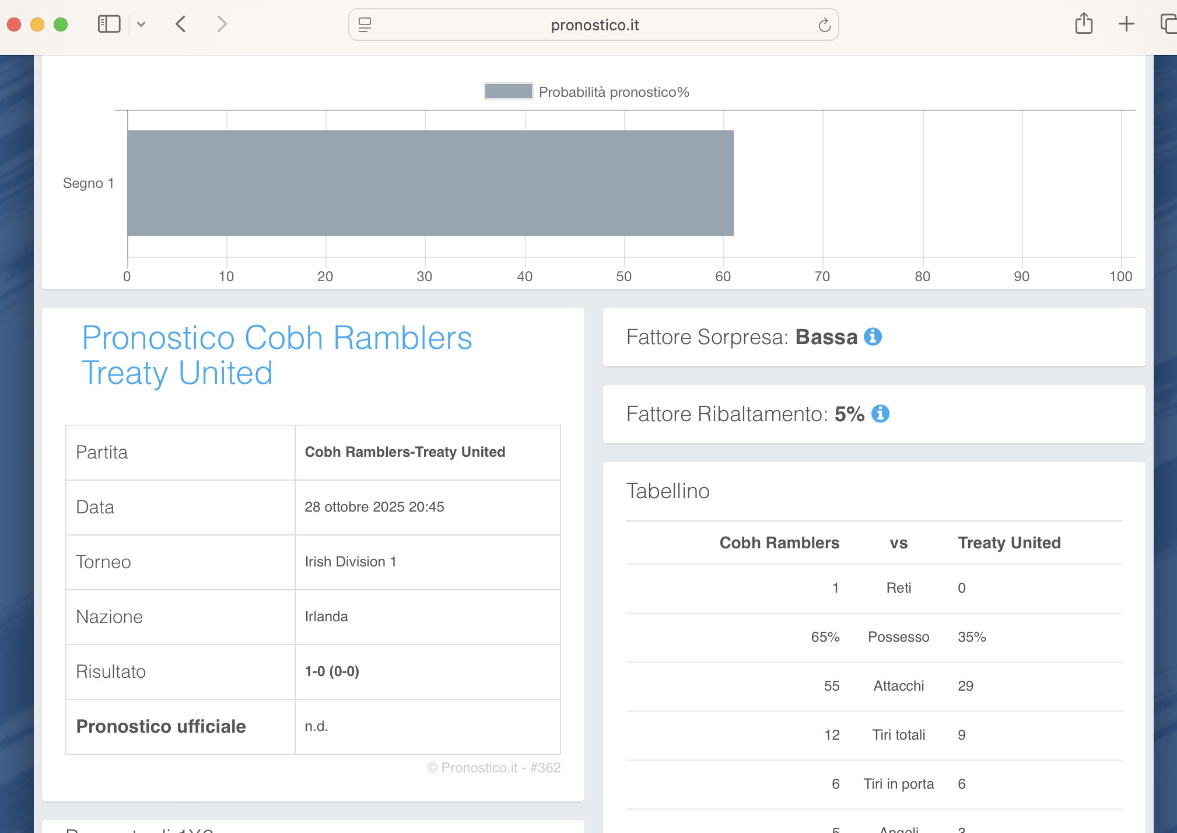Viewport: 1177px width, 833px height.
Task: Click the Fattore Ribaltamento info icon
Action: [880, 414]
